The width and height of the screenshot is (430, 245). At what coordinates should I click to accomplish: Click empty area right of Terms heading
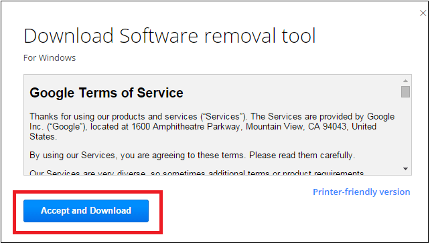[291, 93]
